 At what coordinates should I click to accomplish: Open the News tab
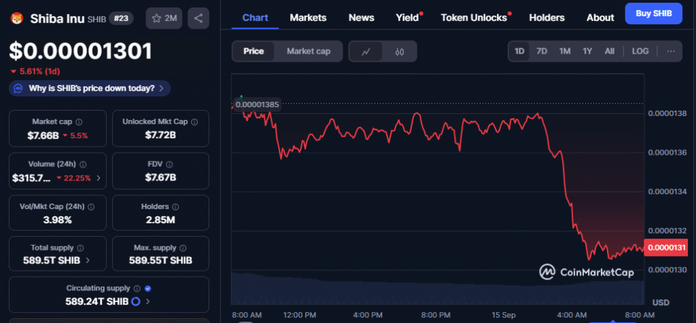362,17
